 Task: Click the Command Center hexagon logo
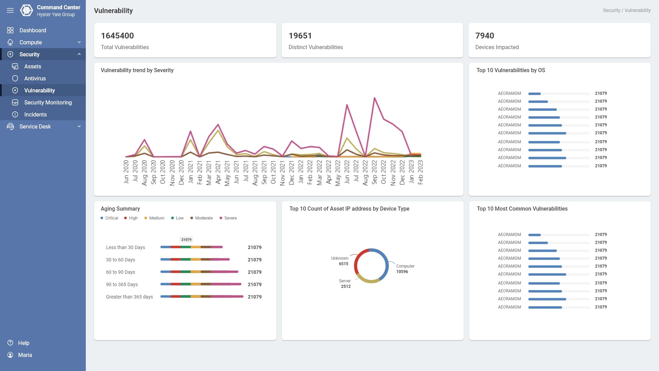coord(26,10)
